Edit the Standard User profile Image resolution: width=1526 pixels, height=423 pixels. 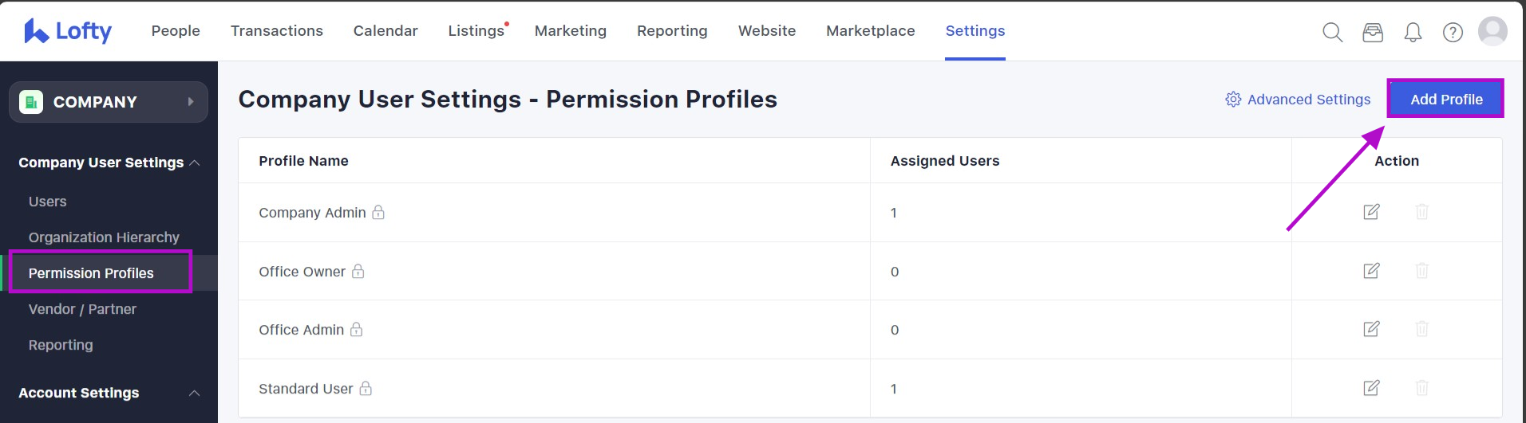point(1371,388)
